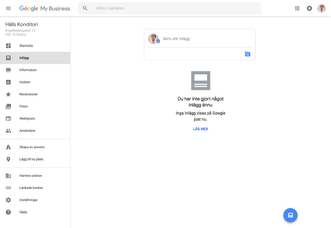Click the text 'Inga inlägg visas på Google just nu.'
Viewport: 331px width, 228px height.
click(201, 116)
